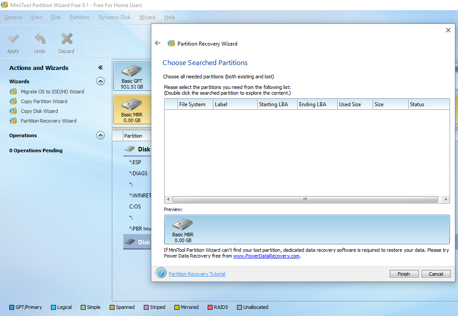
Task: Click the MiniTool app icon in title bar
Action: point(4,5)
